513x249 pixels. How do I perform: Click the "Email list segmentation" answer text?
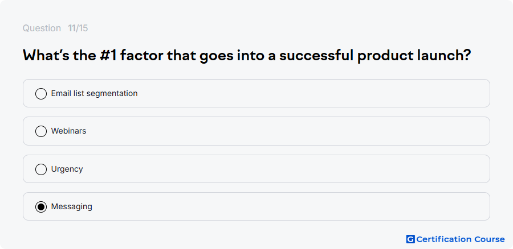point(94,93)
